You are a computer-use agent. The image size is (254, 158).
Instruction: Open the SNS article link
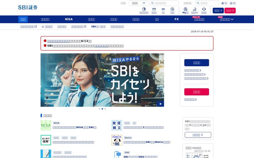click(140, 157)
